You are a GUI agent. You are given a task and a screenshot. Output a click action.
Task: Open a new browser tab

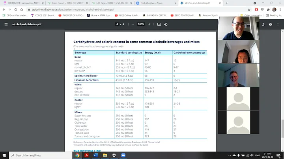pyautogui.click(x=227, y=3)
